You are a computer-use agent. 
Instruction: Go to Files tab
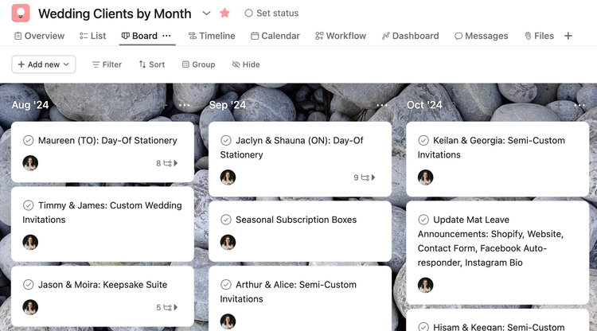539,36
